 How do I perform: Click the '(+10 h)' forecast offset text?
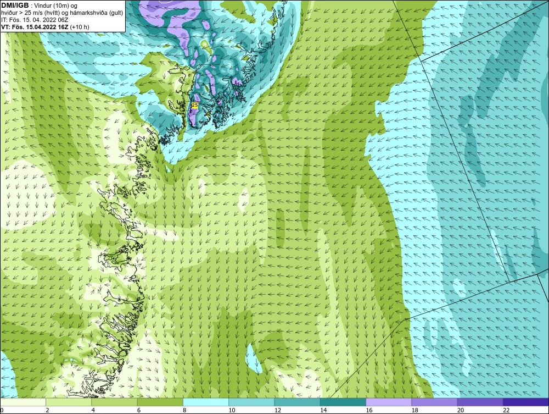pos(80,26)
